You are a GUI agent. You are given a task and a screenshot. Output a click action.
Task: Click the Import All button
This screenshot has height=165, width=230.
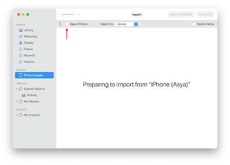[x=205, y=14]
